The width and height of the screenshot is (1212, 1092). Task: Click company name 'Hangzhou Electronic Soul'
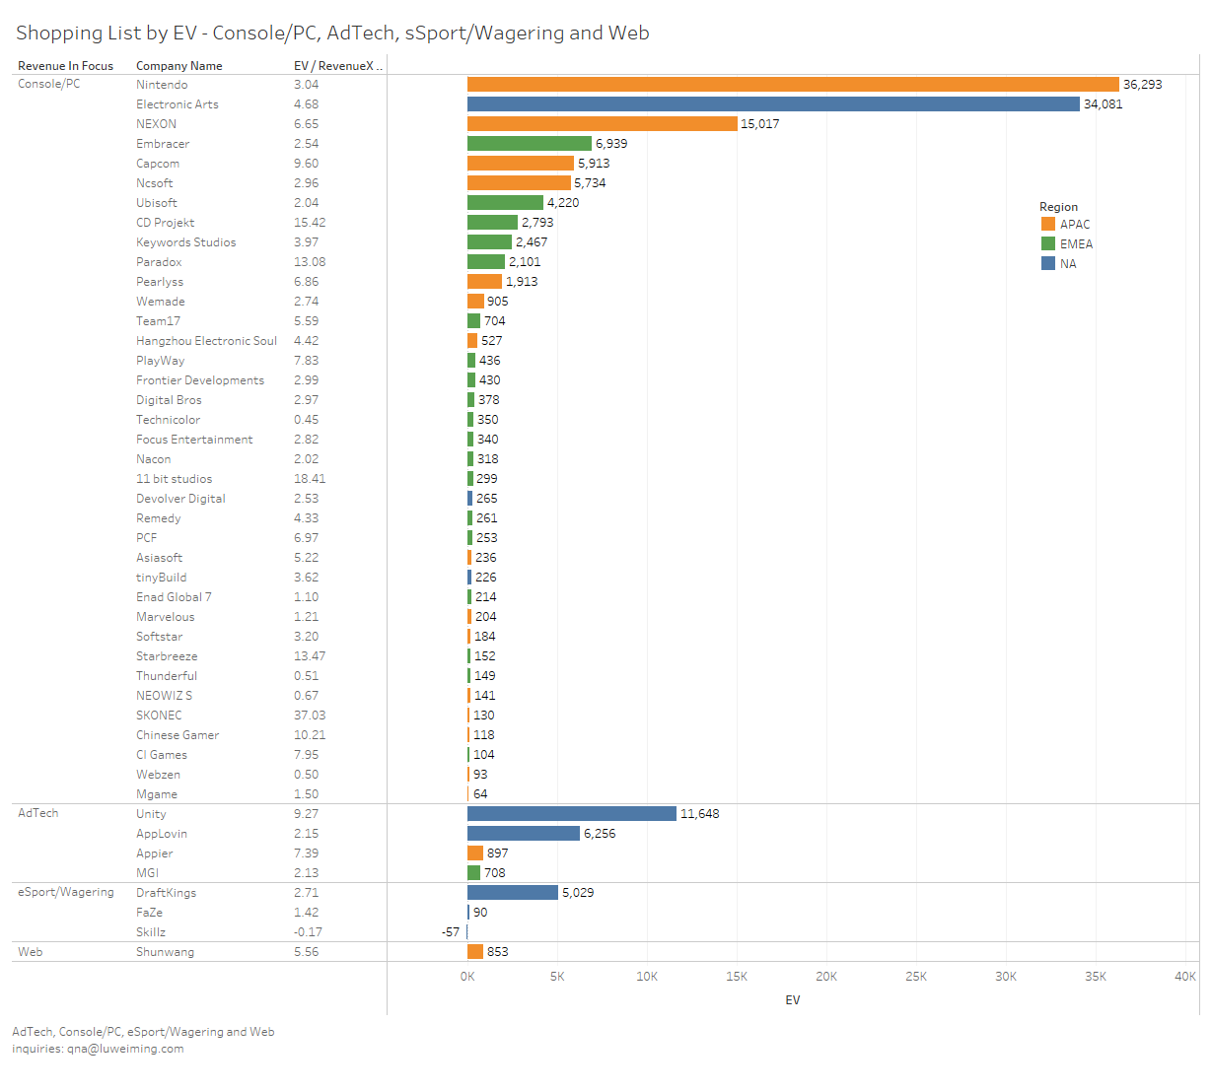click(x=207, y=341)
